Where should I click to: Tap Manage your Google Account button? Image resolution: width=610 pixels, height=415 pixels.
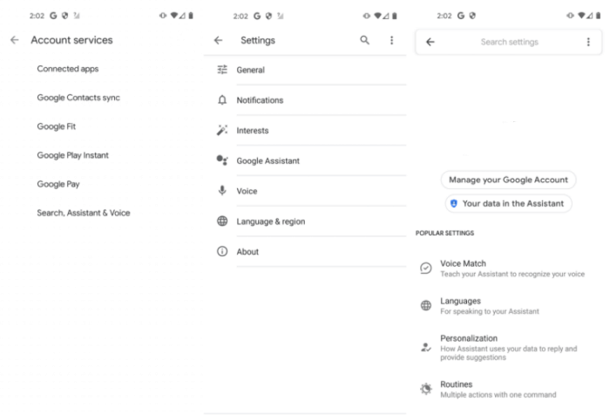coord(508,180)
